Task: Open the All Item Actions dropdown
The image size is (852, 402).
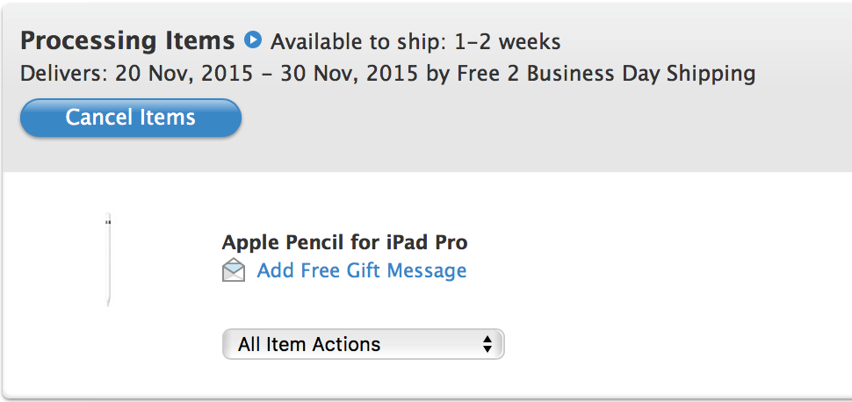Action: [363, 344]
